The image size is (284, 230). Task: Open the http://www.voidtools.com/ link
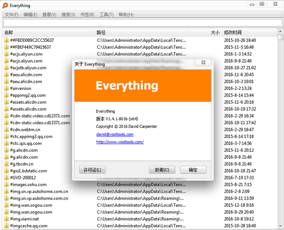click(x=120, y=142)
